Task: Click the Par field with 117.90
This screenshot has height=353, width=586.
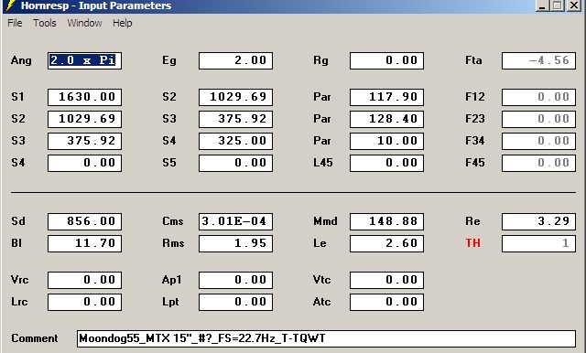Action: click(x=386, y=97)
